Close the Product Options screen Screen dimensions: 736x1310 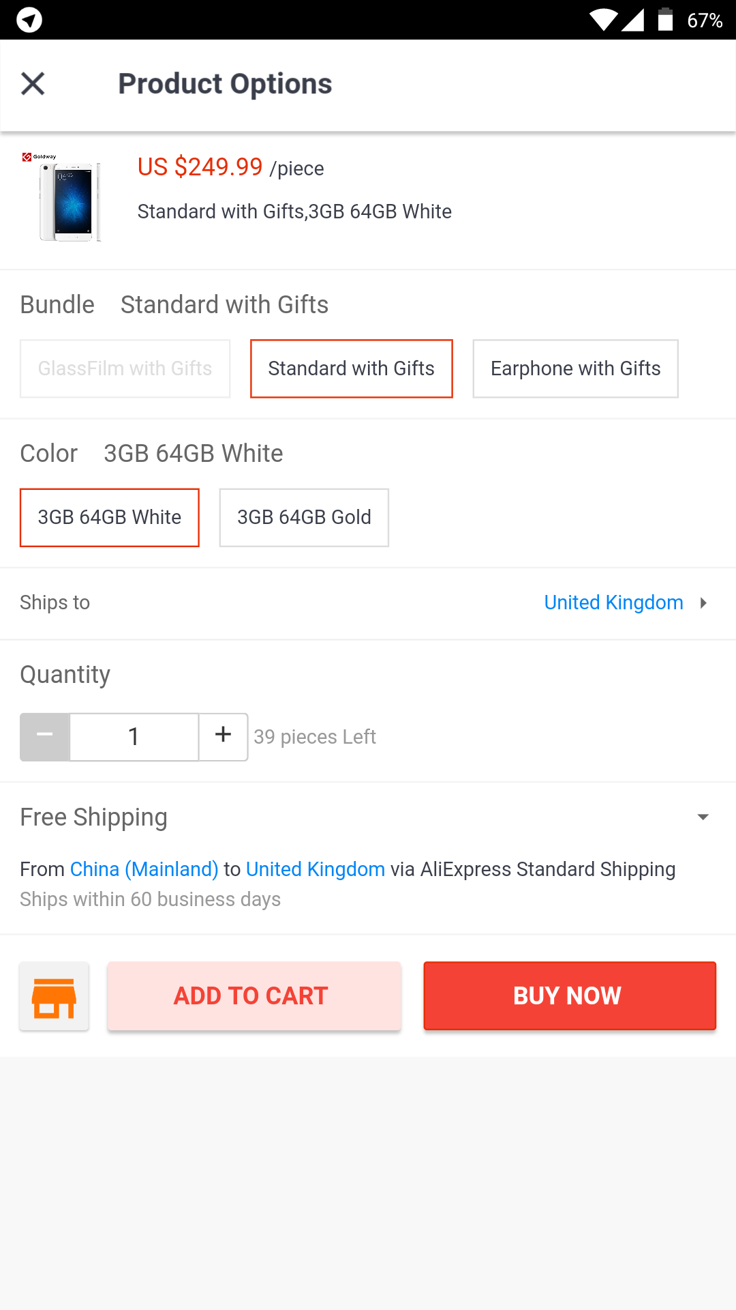pos(33,84)
